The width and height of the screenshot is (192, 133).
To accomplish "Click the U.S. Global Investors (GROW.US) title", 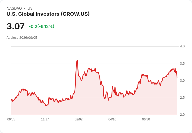I will (48, 14).
